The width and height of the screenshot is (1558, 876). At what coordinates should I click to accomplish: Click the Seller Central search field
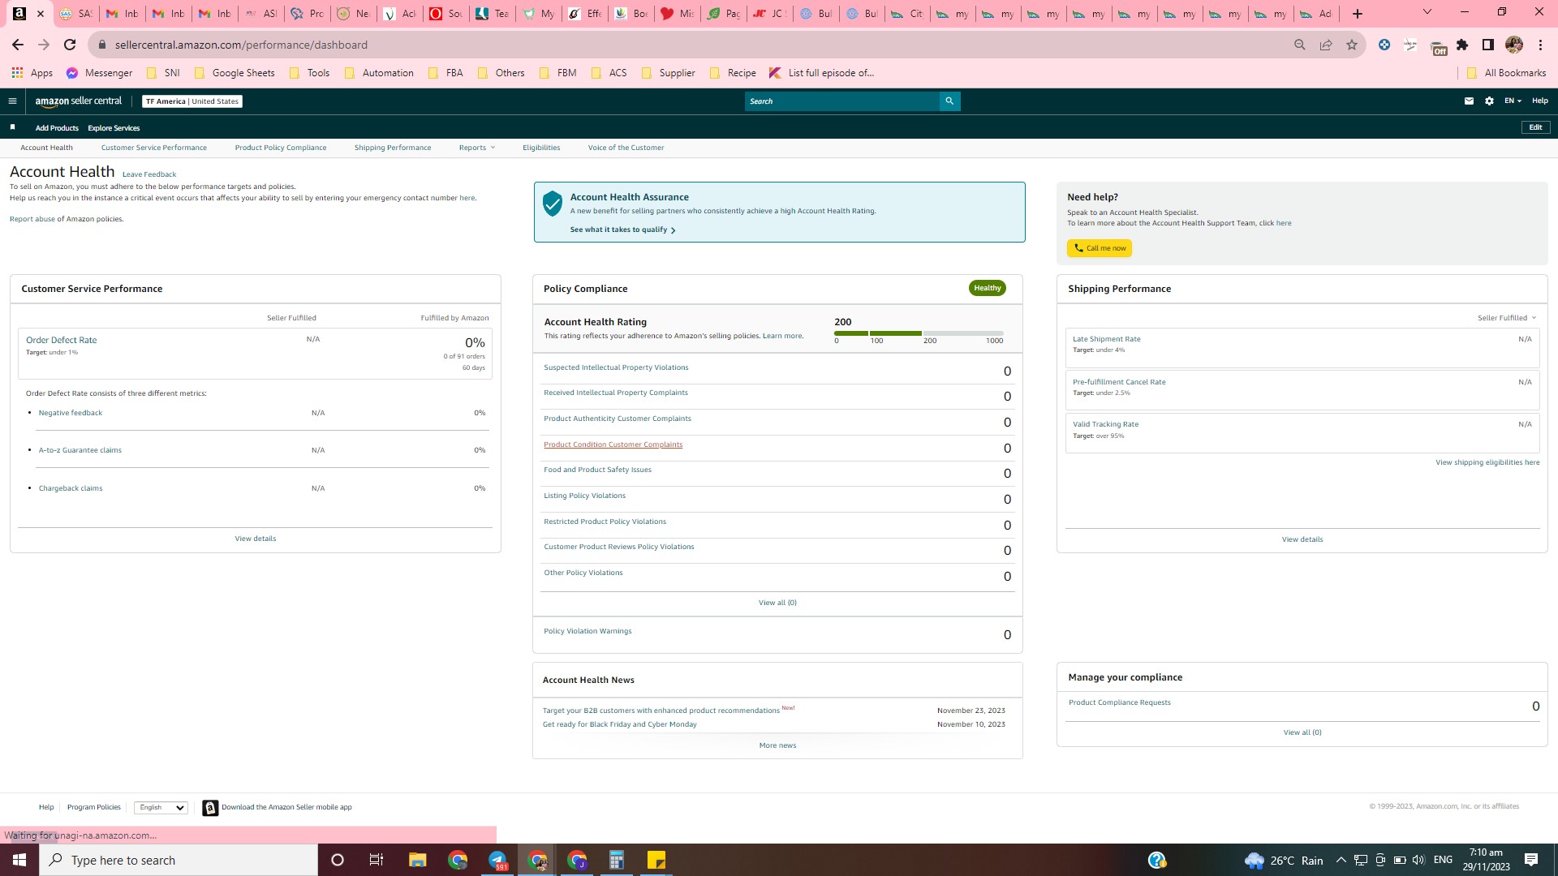coord(842,101)
